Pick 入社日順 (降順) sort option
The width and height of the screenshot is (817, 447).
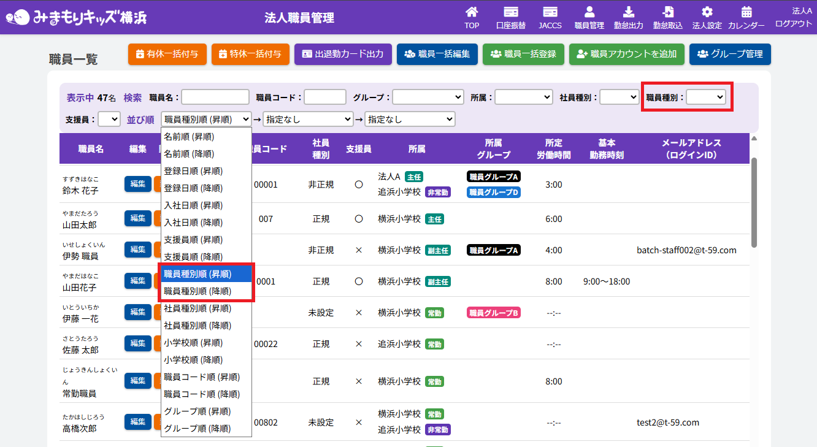pyautogui.click(x=206, y=223)
